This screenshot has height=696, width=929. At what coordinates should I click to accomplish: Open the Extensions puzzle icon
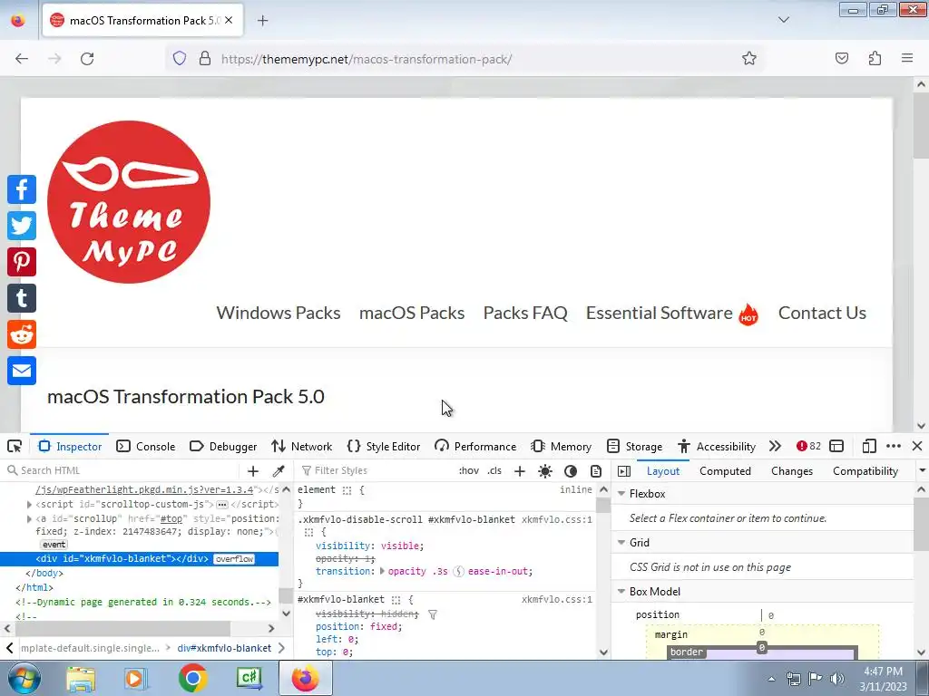point(875,58)
